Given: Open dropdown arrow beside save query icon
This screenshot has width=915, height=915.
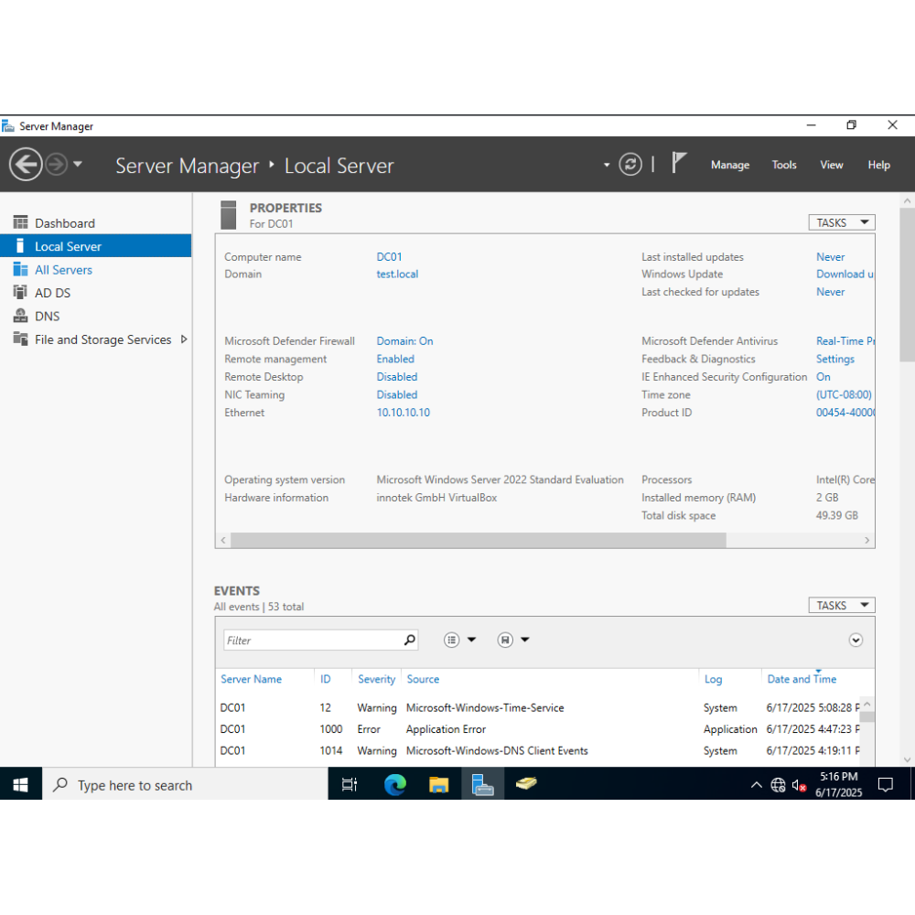Looking at the screenshot, I should pos(525,640).
